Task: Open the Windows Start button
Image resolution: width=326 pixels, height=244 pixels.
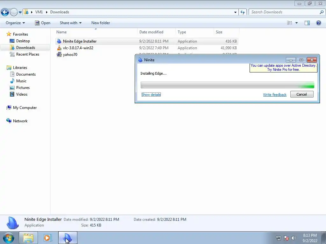Action: click(8, 238)
